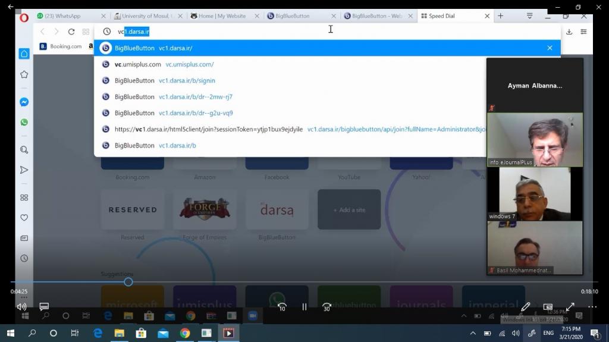
Task: Mute the video player volume
Action: 22,307
